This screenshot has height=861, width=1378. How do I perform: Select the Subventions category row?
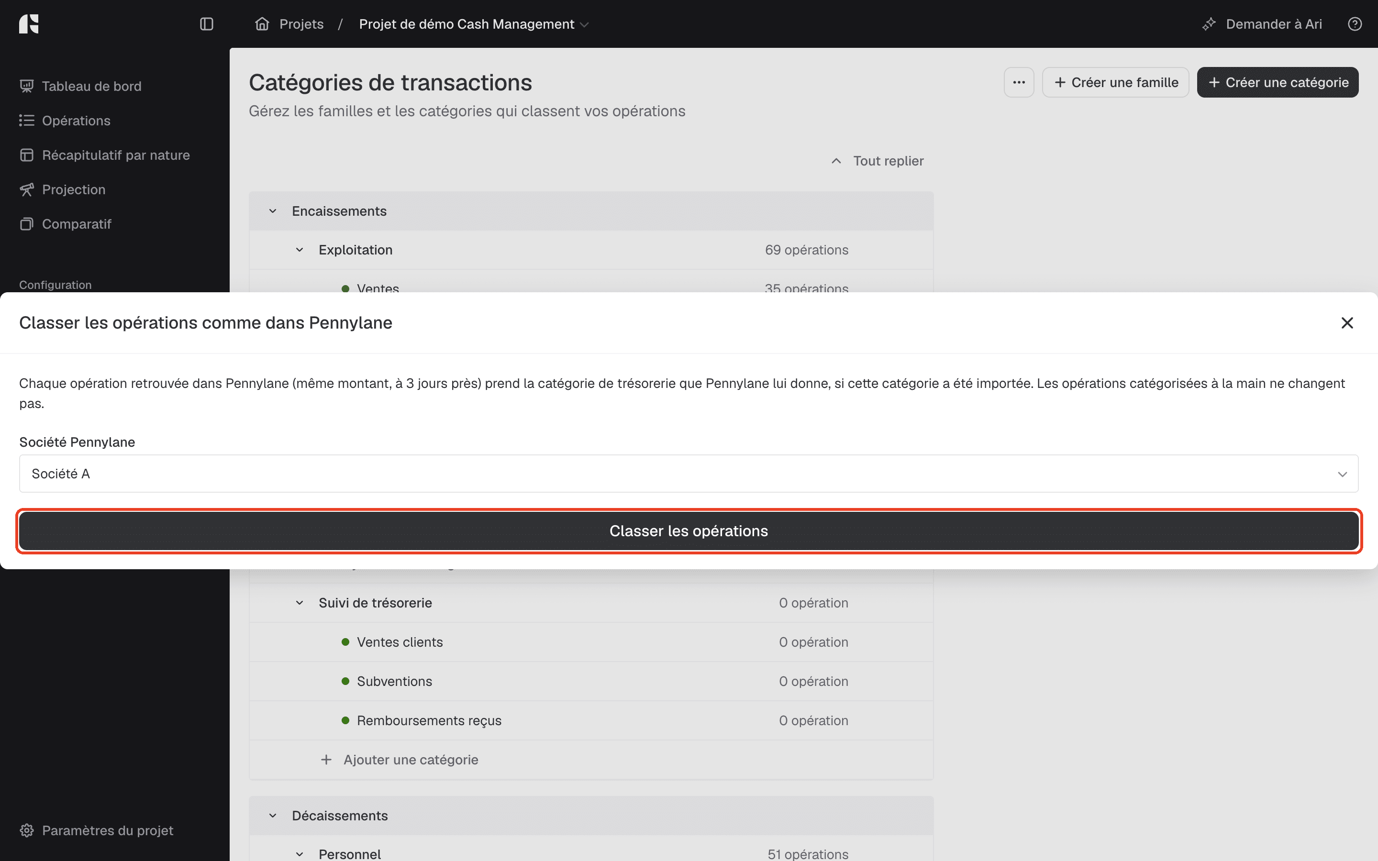coord(591,681)
